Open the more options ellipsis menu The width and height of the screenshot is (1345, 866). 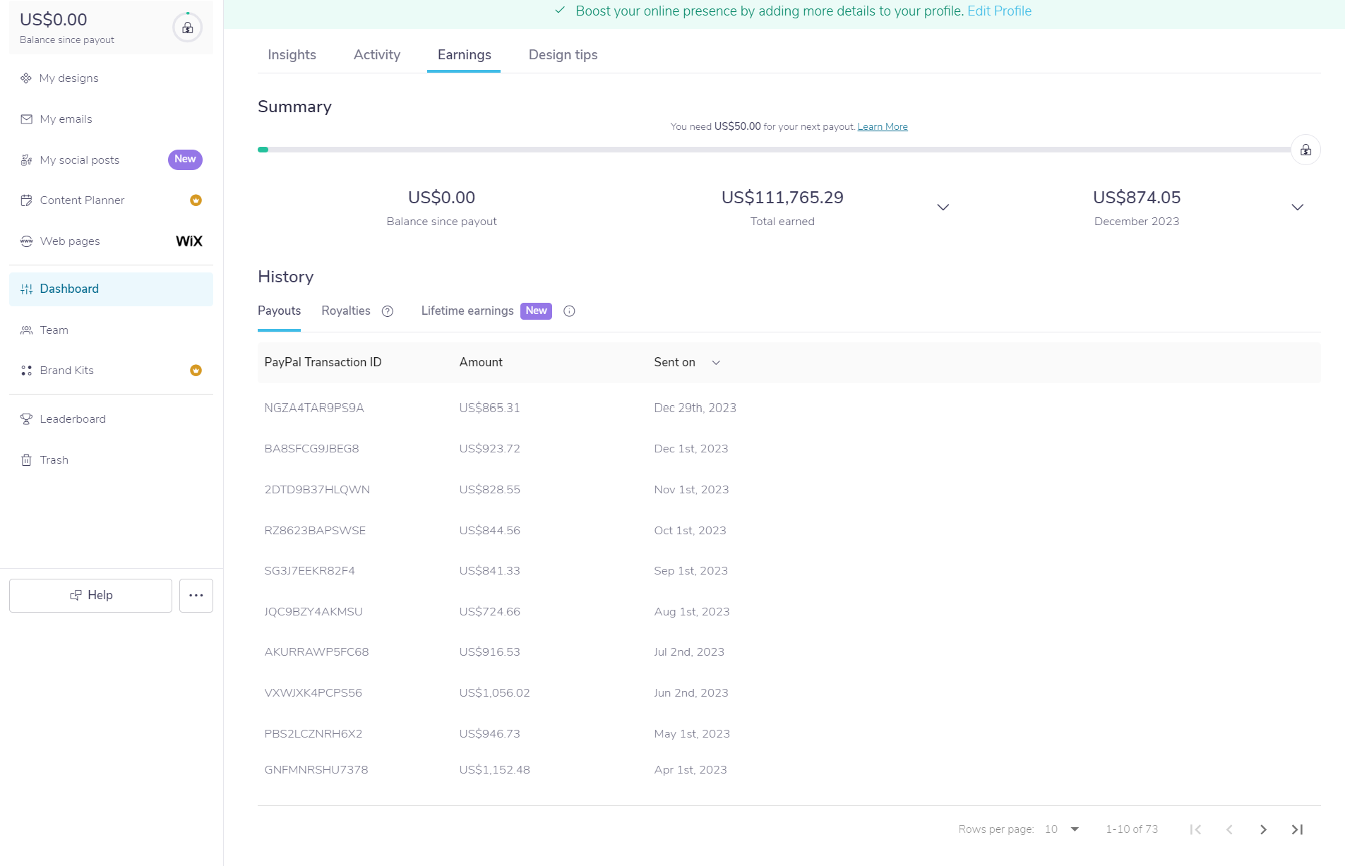(196, 596)
